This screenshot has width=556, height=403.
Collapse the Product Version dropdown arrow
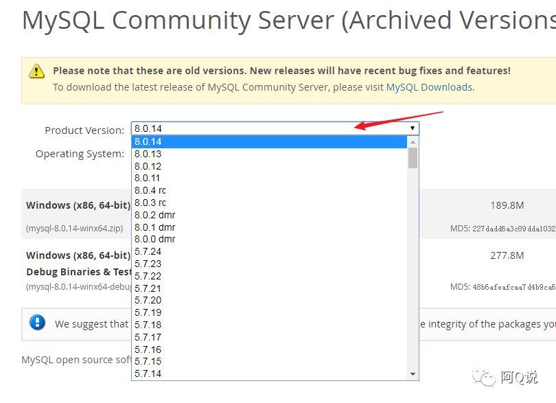coord(413,128)
